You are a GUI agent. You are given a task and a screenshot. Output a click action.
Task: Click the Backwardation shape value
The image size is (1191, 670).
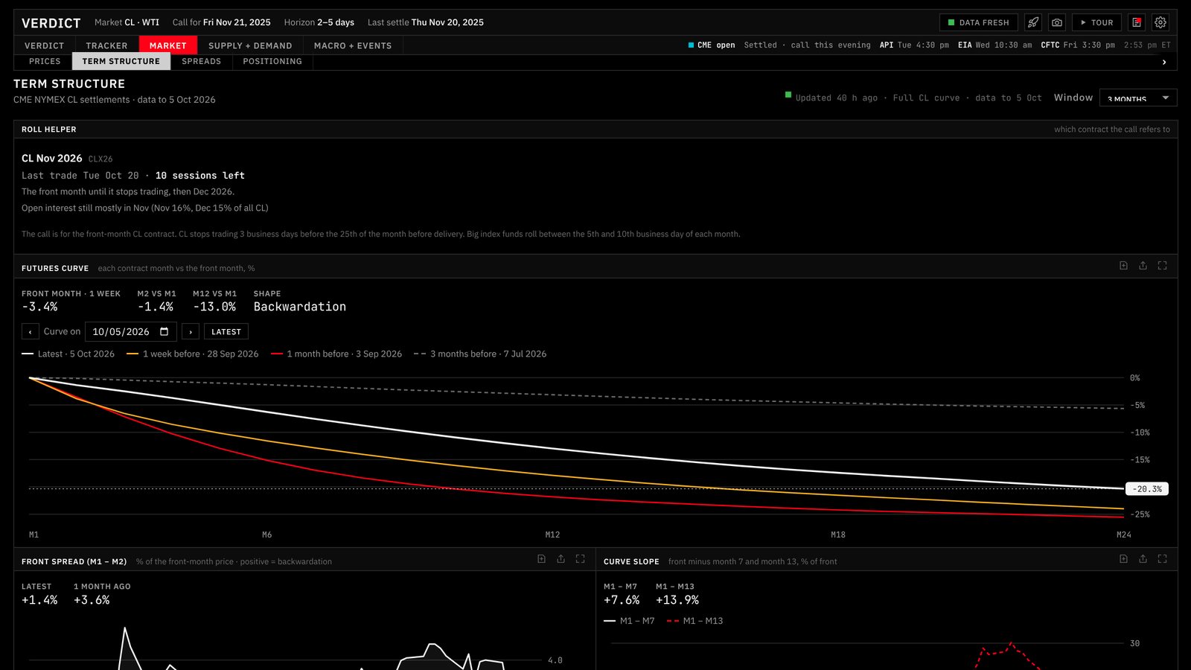click(300, 307)
